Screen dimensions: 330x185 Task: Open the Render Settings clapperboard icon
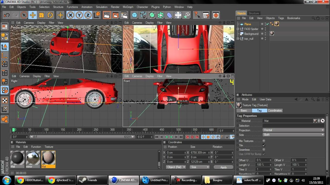point(124,15)
